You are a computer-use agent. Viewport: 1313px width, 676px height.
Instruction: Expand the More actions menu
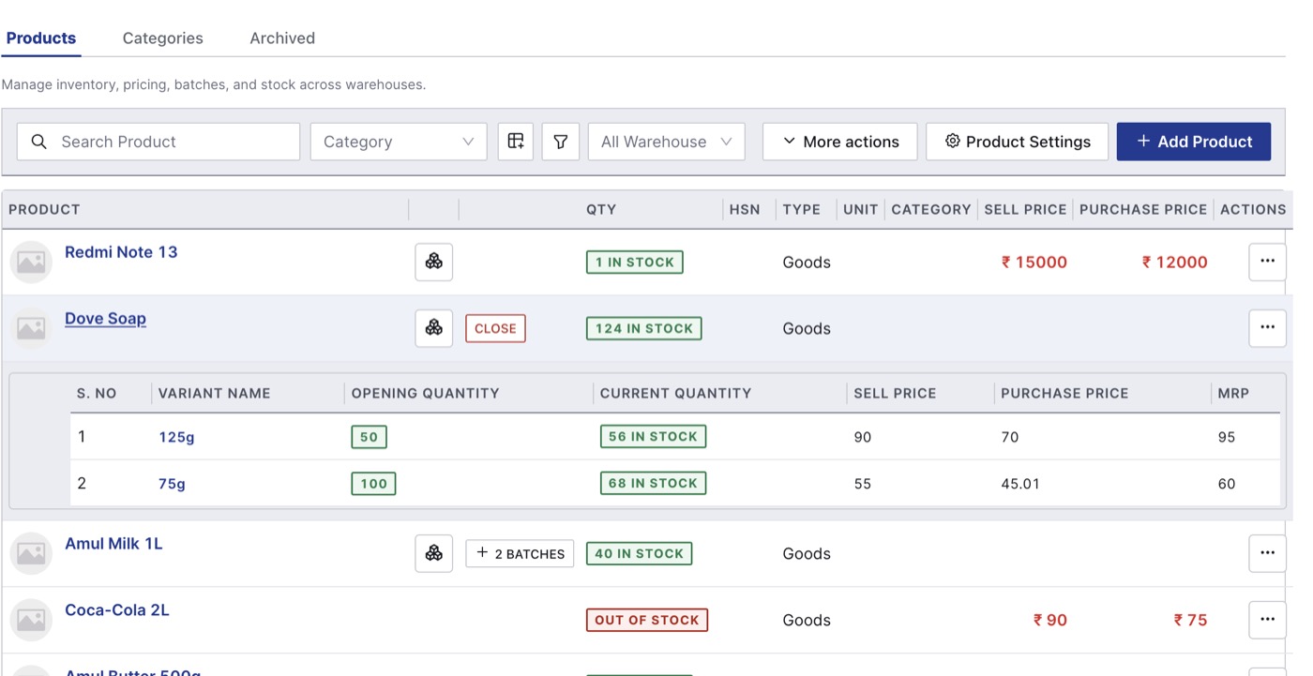click(839, 142)
